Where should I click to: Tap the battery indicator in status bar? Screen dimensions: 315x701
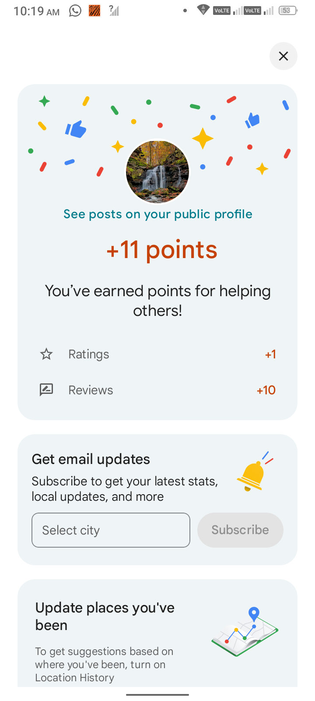click(x=287, y=11)
